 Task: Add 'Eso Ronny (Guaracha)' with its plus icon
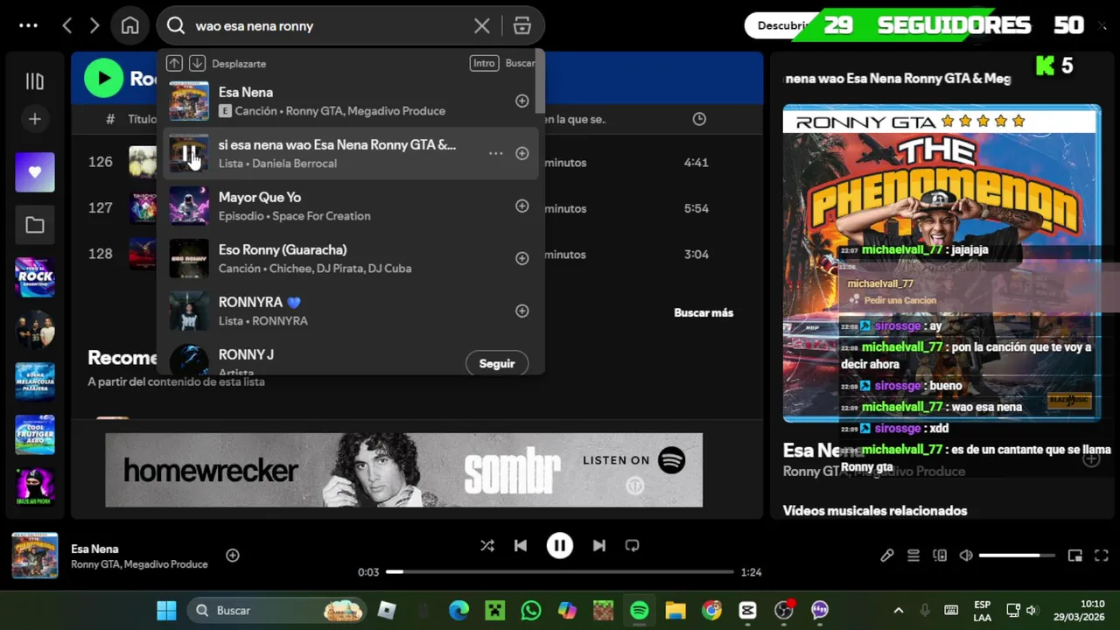pos(522,258)
